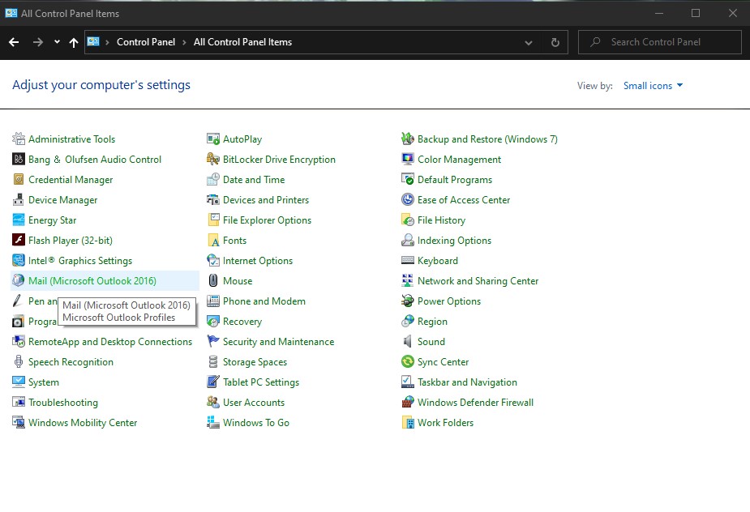Open the Mouse icon
Image resolution: width=750 pixels, height=512 pixels.
pos(213,280)
